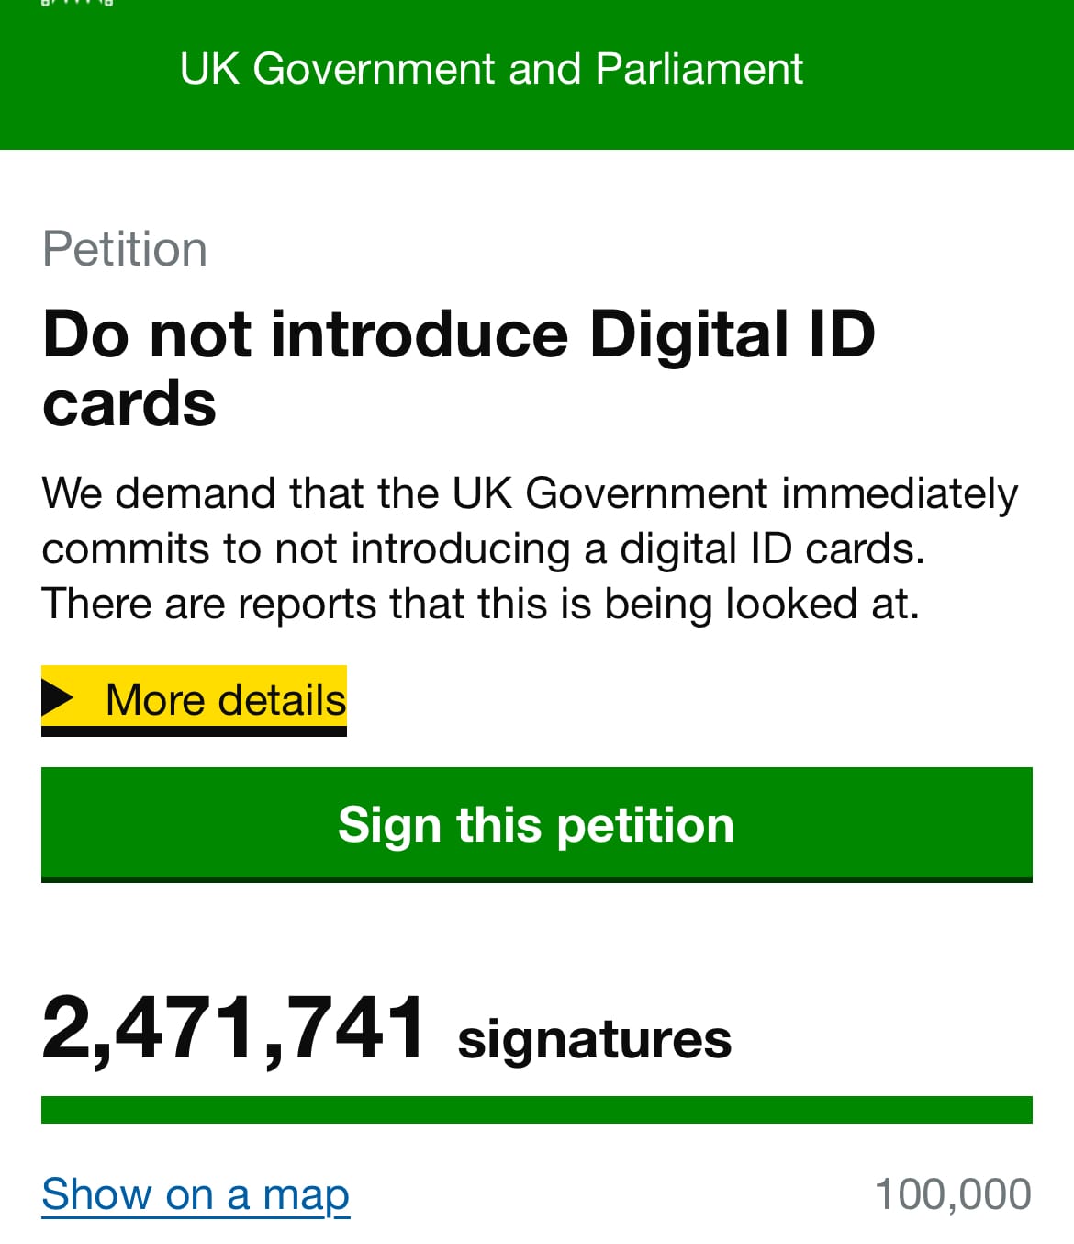Image resolution: width=1074 pixels, height=1244 pixels.
Task: Click the green signature progress bar
Action: (x=536, y=1109)
